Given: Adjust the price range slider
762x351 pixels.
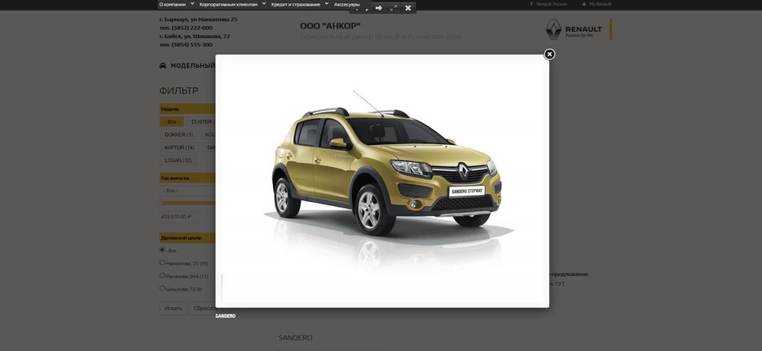Looking at the screenshot, I should (x=187, y=203).
